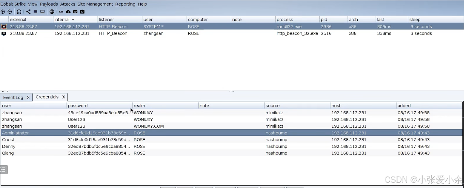Close the Event Log tab
This screenshot has height=188, width=464.
pos(28,97)
